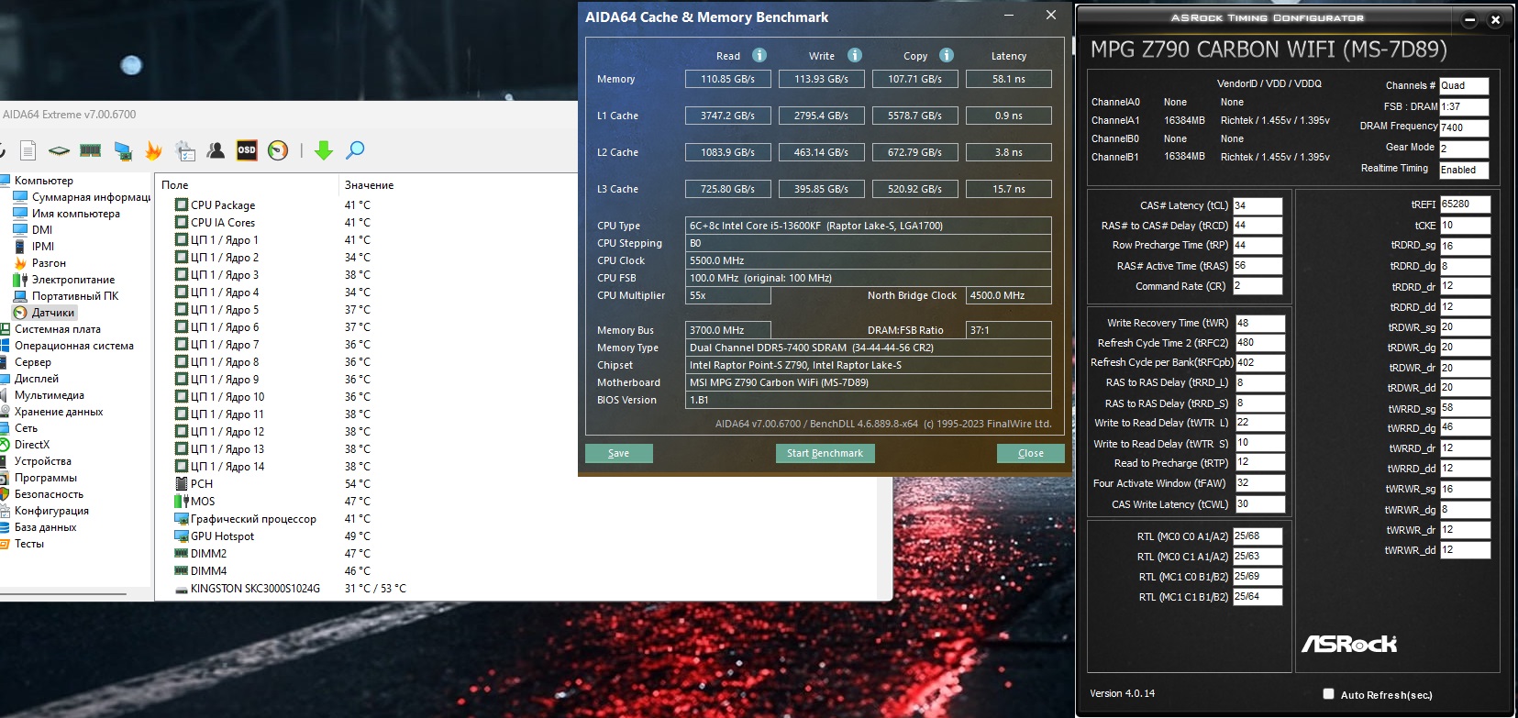Viewport: 1518px width, 718px height.
Task: Open the Report icon in AIDA64 toolbar
Action: pyautogui.click(x=28, y=150)
